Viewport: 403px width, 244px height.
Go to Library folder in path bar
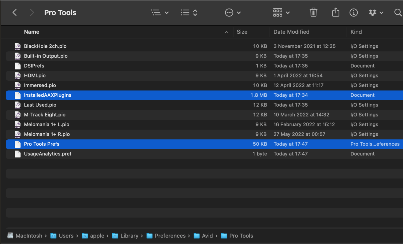pyautogui.click(x=129, y=236)
